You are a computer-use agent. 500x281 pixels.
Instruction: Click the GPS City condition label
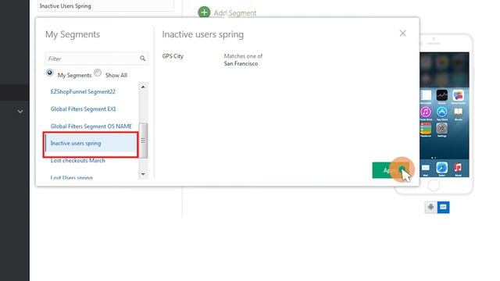(173, 56)
